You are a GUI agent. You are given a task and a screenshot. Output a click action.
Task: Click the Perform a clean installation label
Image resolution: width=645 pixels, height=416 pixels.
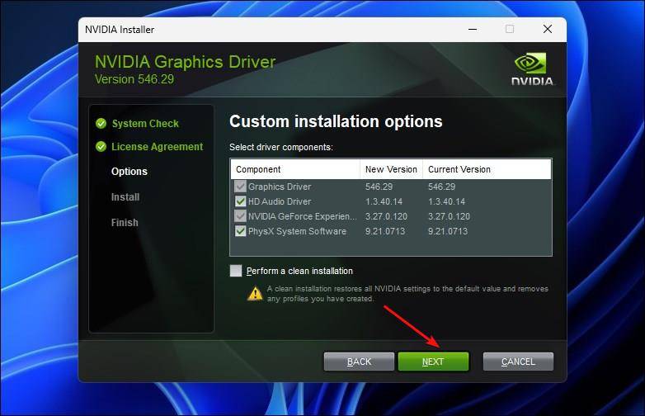tap(299, 271)
